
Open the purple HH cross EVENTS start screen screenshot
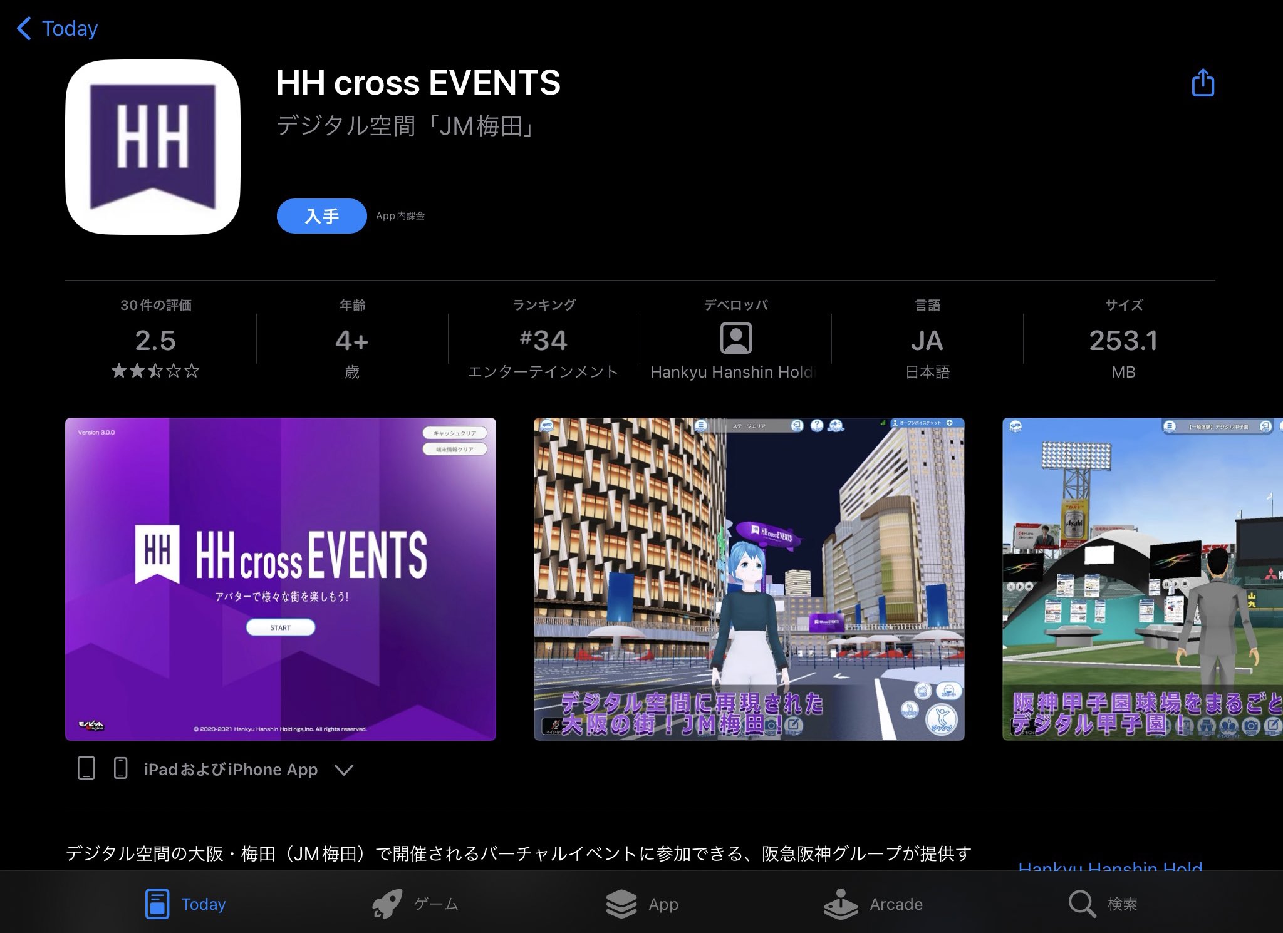(x=281, y=579)
